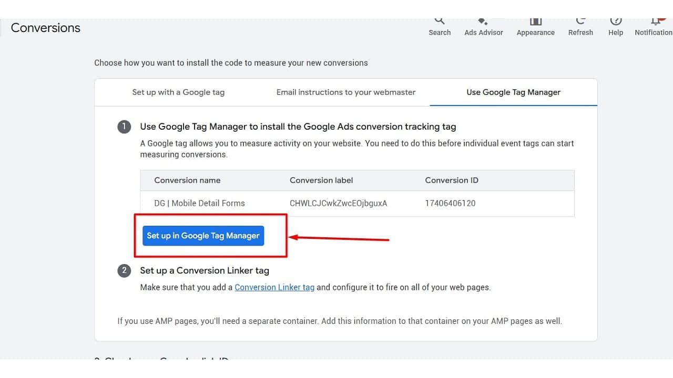Screen dimensions: 673x378
Task: Switch to the Set up with a Google tag tab
Action: 178,92
